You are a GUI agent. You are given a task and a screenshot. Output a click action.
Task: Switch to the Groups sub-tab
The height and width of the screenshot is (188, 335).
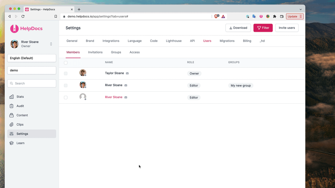tap(116, 52)
